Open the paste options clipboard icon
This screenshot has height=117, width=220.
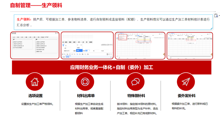click(216, 15)
